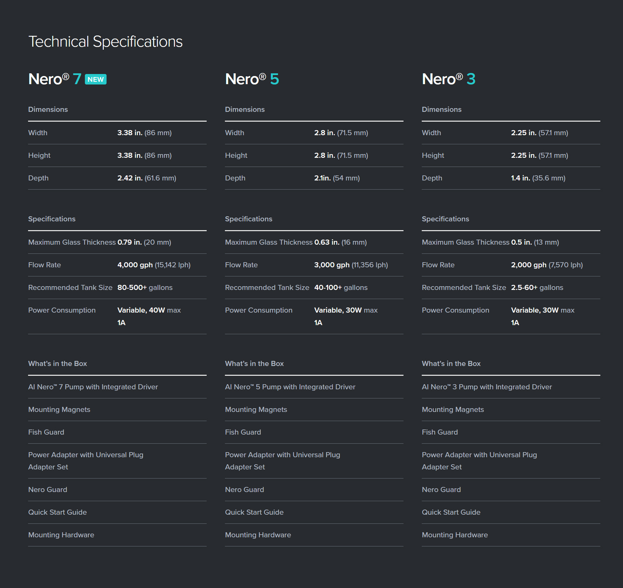Screen dimensions: 623x588
Task: Click the Nero 5 product title
Action: 252,79
